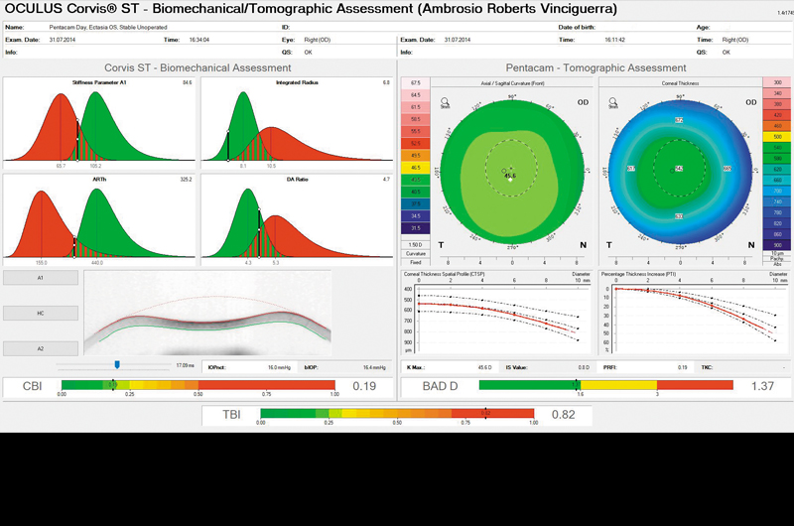Click the exam time 16:34:04
The image size is (794, 526).
[x=199, y=40]
